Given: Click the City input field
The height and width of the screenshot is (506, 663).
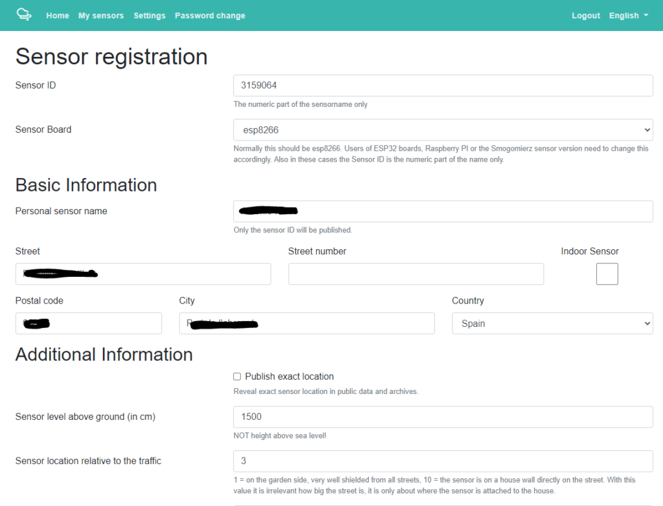Looking at the screenshot, I should tap(306, 324).
